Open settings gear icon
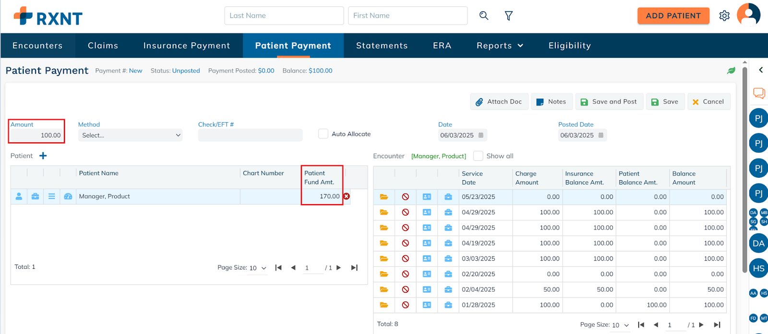The image size is (768, 334). [724, 16]
